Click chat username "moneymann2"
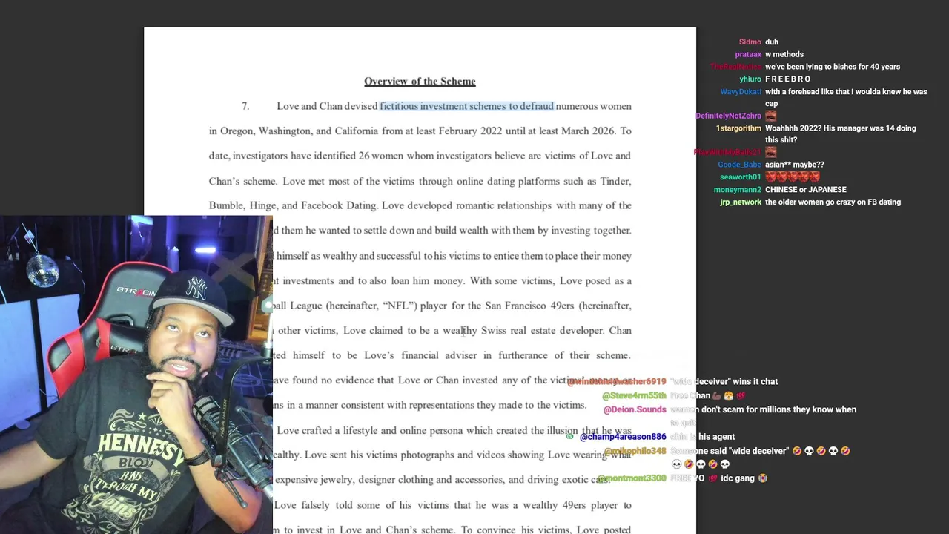 click(x=737, y=190)
